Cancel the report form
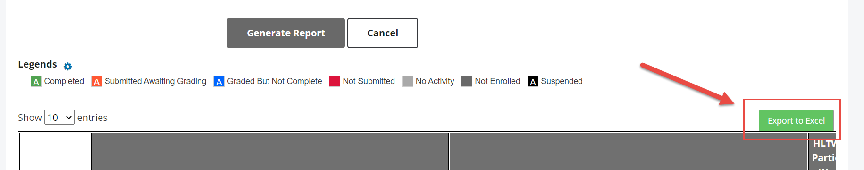 pos(383,33)
